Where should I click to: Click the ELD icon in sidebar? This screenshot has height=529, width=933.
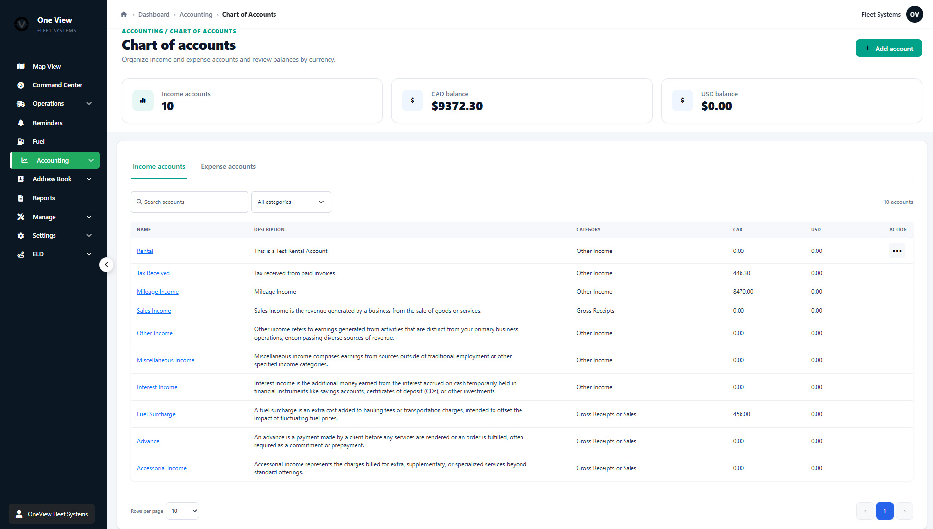pos(21,254)
